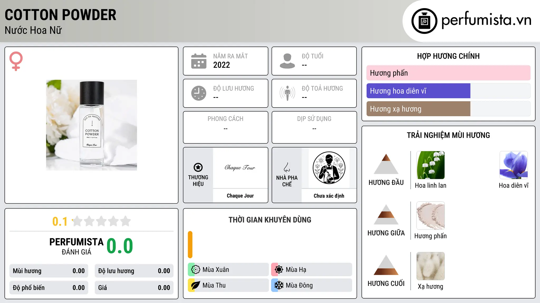Select the Mùa Xuân season label
The height and width of the screenshot is (303, 540).
216,270
